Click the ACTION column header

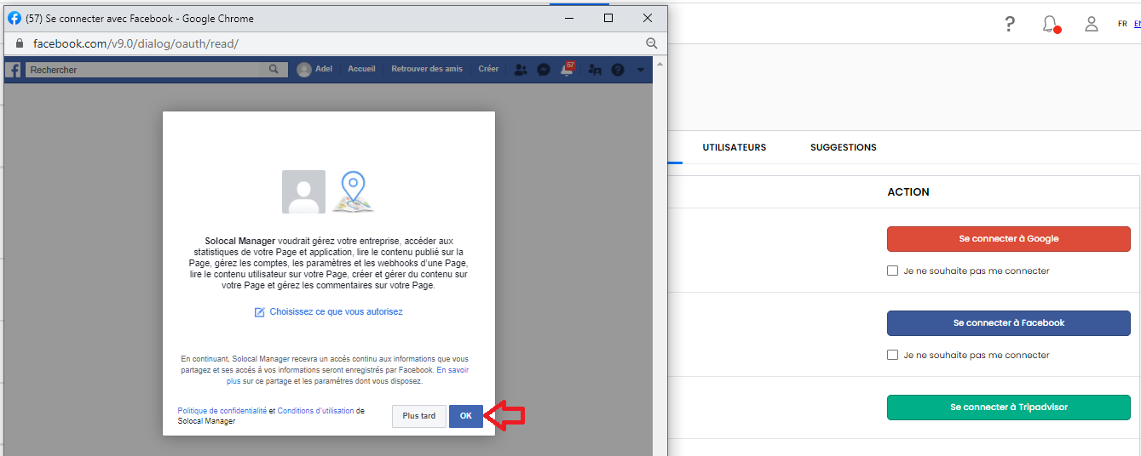908,191
